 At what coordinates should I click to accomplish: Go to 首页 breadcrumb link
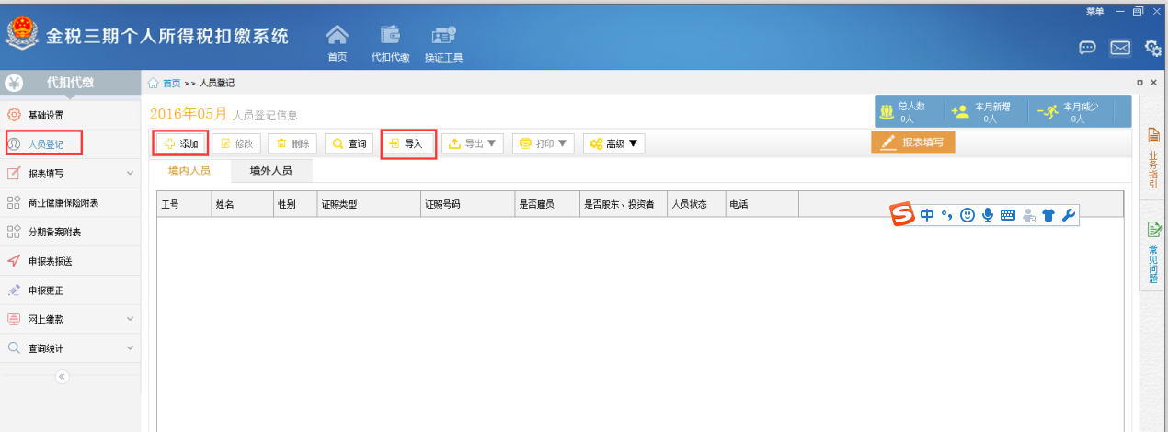171,83
